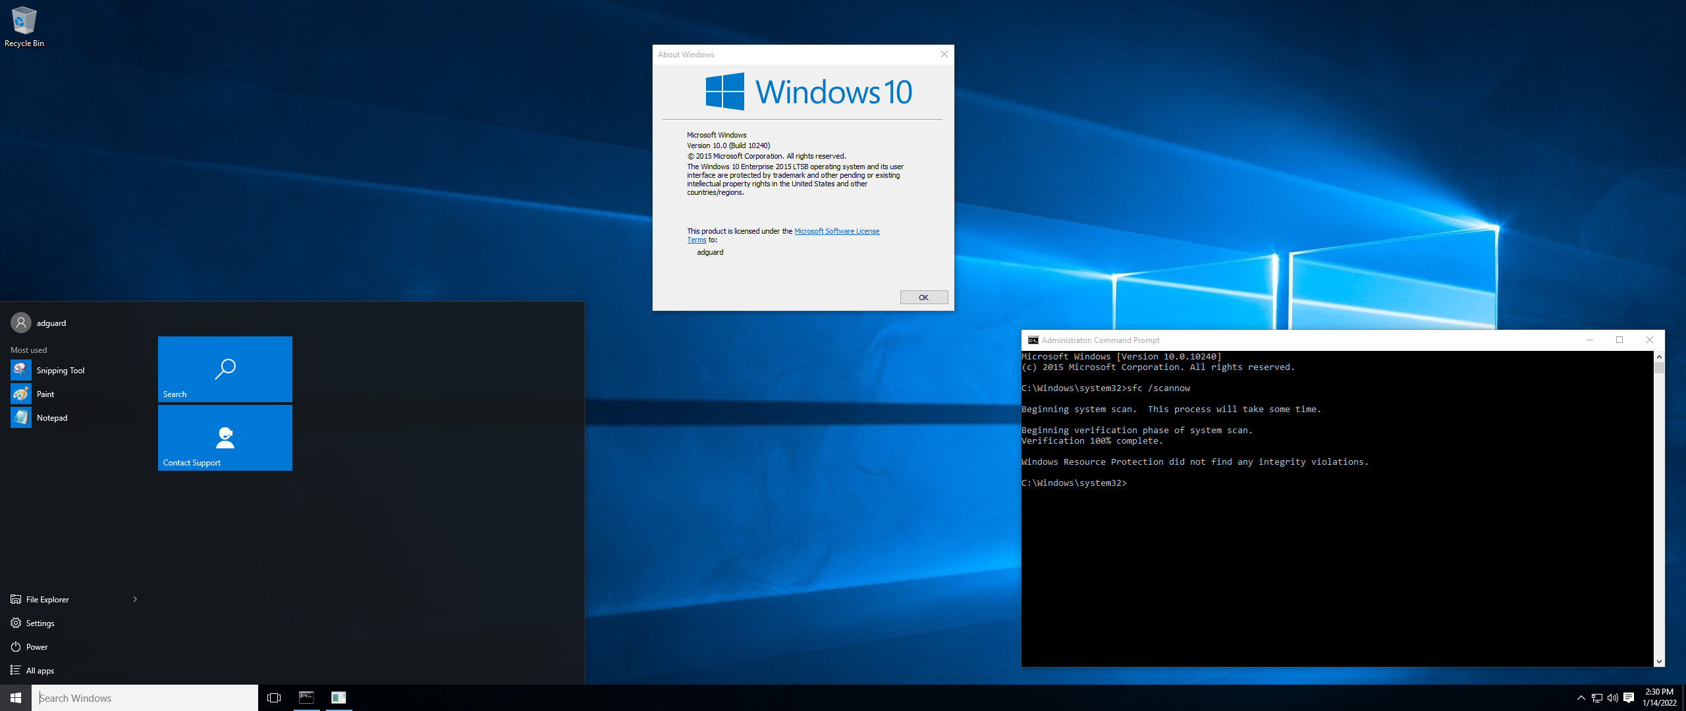The height and width of the screenshot is (711, 1686).
Task: Click the licensed user 'adguard' in About dialog
Action: click(710, 252)
